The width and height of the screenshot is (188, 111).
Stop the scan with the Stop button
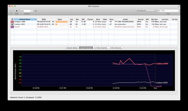[x=17, y=11]
